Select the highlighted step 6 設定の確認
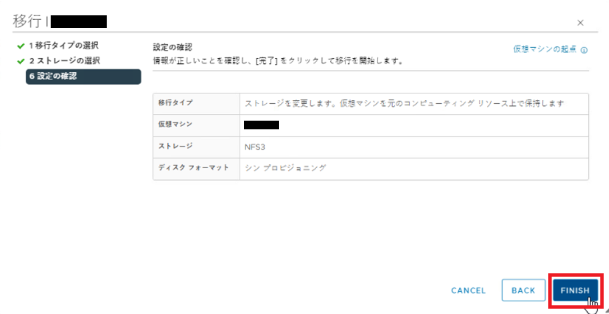 click(x=83, y=77)
